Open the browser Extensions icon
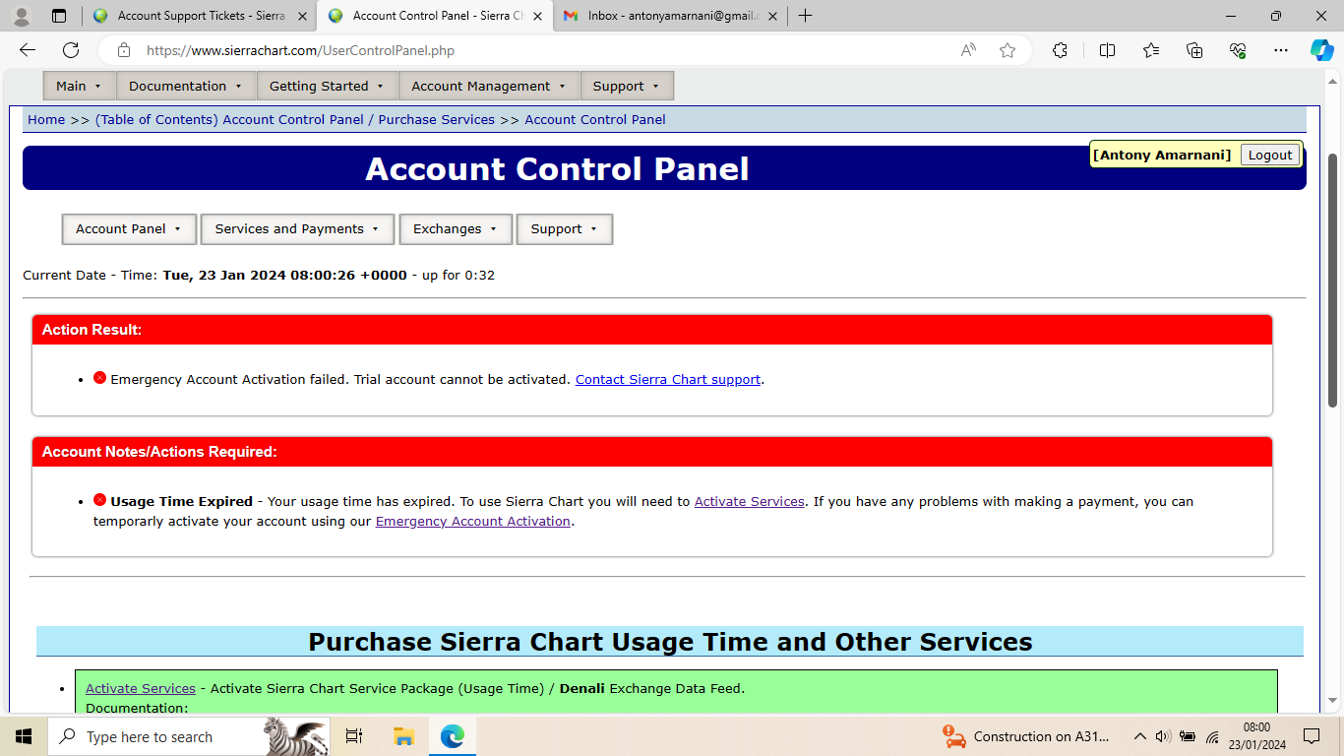 1060,50
